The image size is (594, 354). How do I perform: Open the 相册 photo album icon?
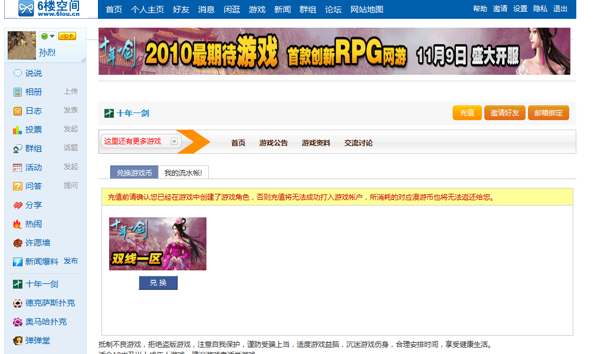pos(18,92)
